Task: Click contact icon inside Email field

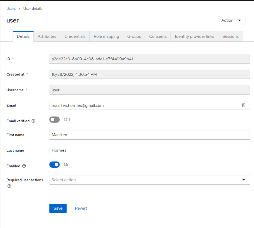Action: [243, 105]
